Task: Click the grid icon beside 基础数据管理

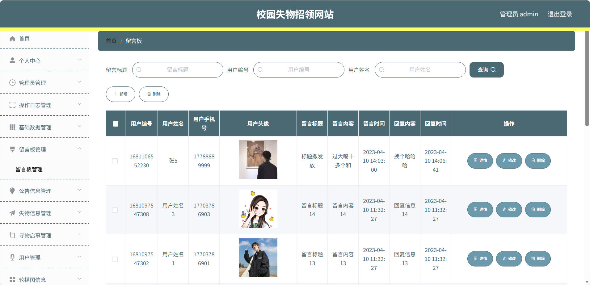Action: (x=12, y=127)
